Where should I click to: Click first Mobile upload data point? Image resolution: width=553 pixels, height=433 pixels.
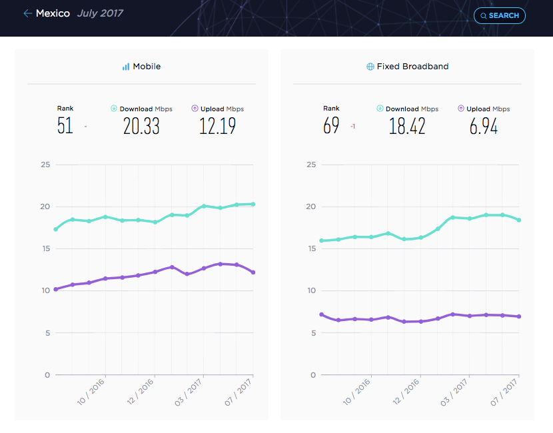[x=56, y=289]
